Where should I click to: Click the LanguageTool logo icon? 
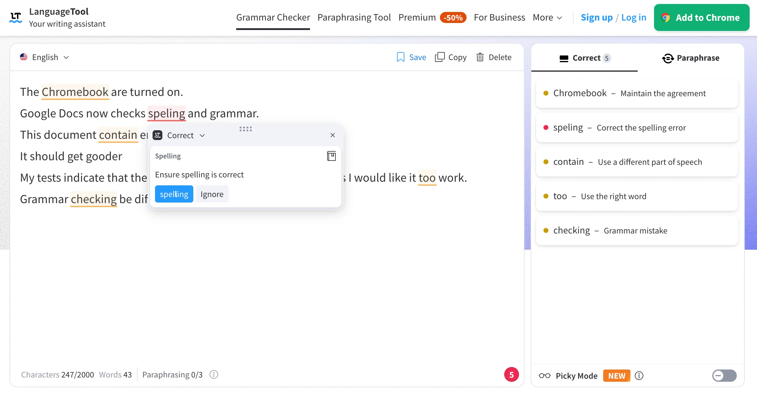[16, 17]
